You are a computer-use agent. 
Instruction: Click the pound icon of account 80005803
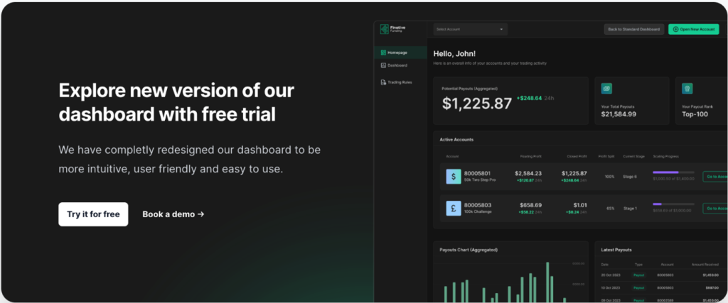pos(454,209)
